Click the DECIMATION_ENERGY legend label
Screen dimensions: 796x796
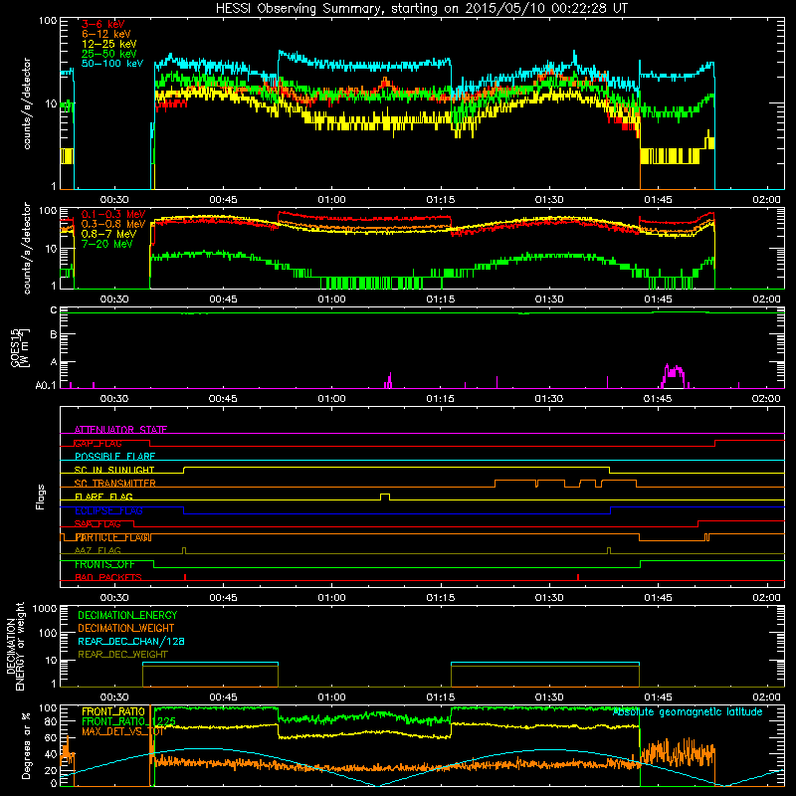[x=127, y=615]
